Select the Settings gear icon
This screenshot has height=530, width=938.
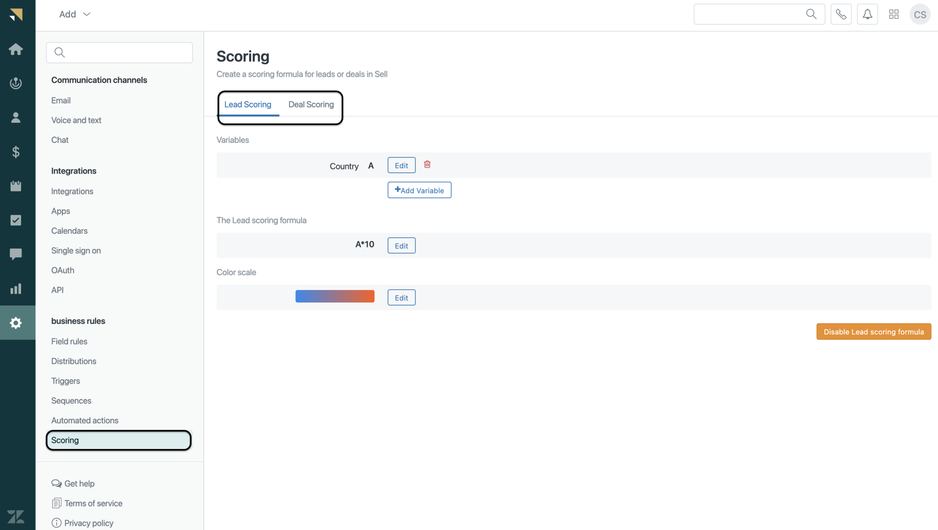(x=16, y=323)
